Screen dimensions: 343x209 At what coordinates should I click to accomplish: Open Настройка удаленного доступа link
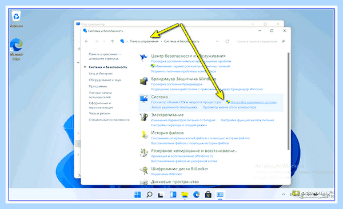[253, 102]
